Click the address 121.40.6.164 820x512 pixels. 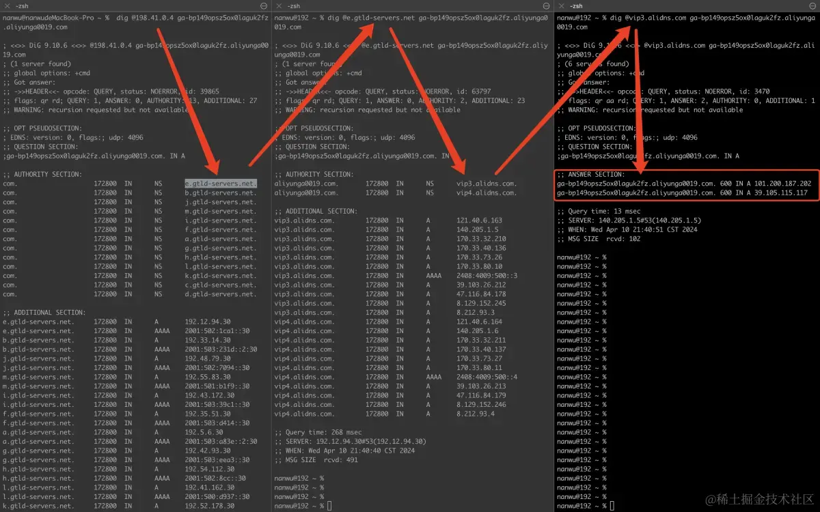click(479, 322)
